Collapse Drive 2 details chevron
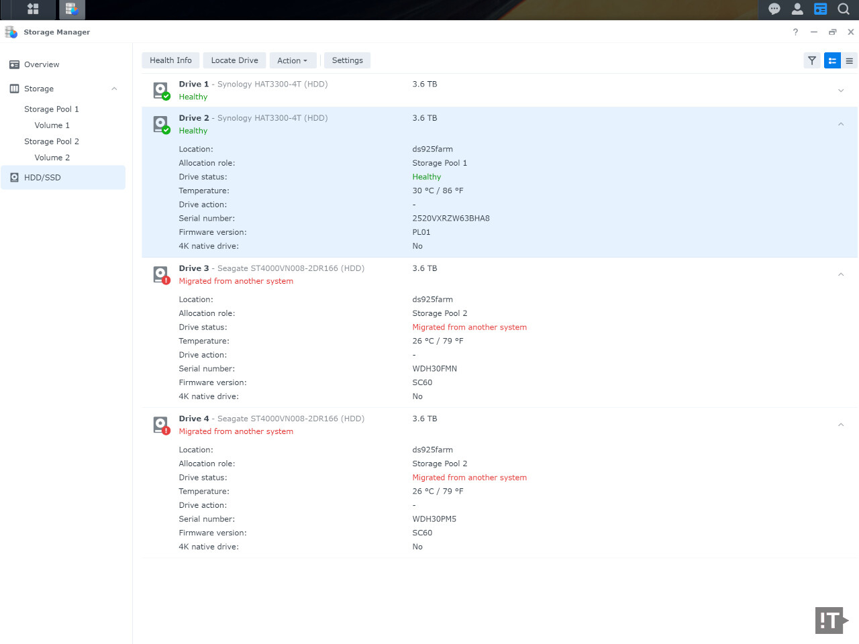 point(841,124)
